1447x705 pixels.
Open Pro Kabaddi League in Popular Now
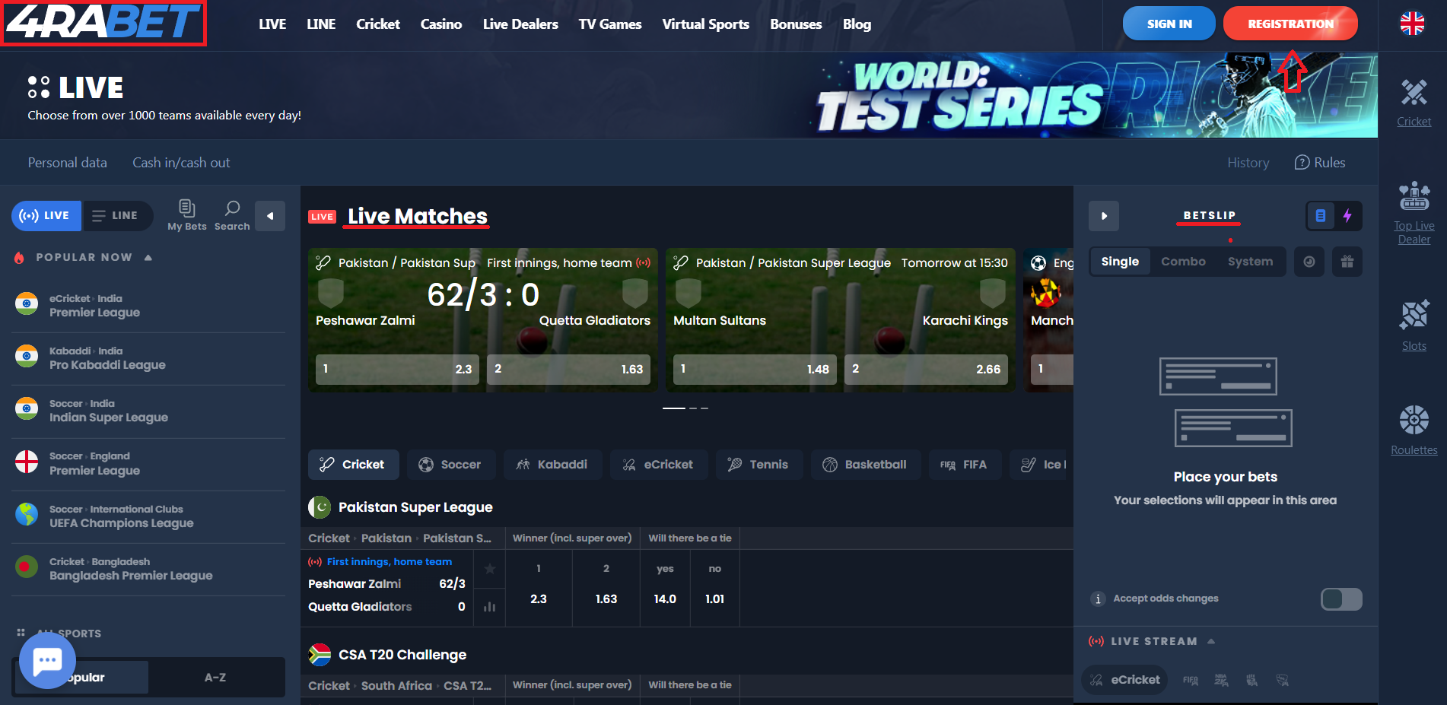(x=148, y=358)
